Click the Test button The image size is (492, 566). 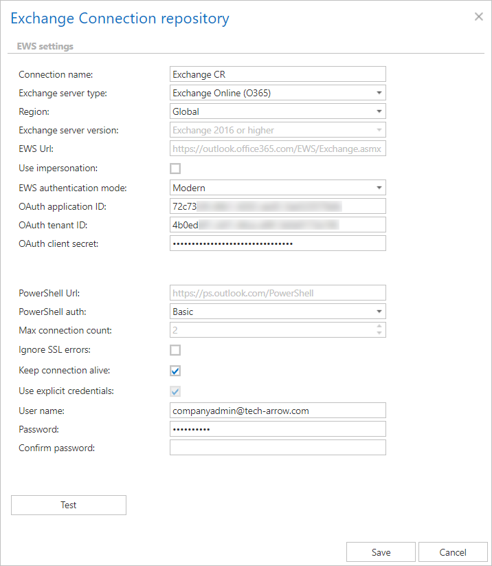69,505
